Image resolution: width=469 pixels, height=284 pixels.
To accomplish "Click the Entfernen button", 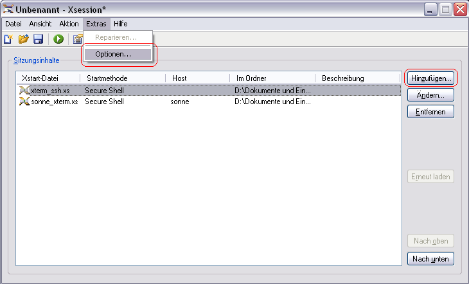I will [430, 111].
